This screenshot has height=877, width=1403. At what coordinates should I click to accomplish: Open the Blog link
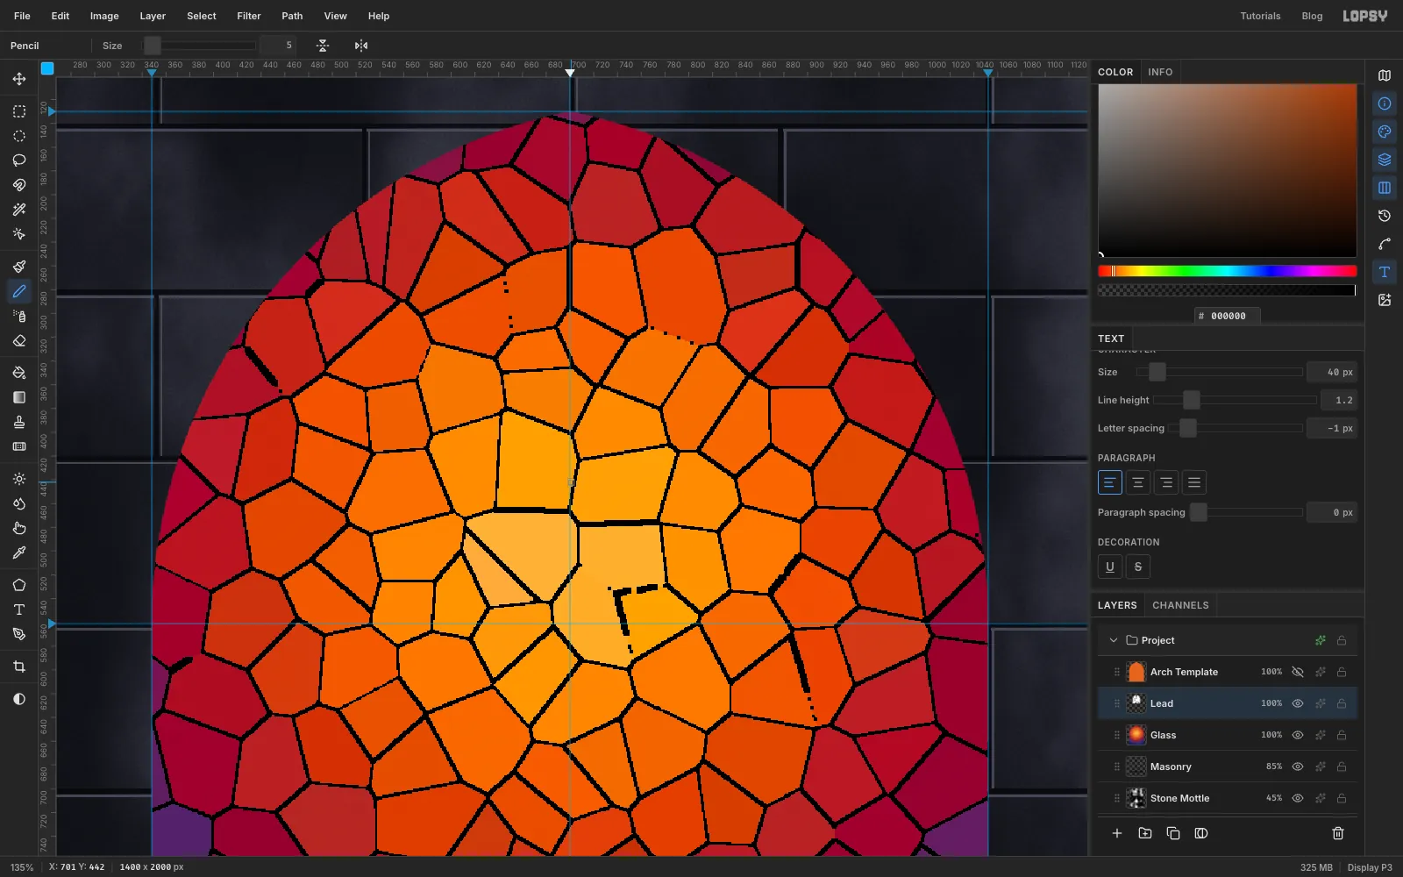tap(1312, 16)
